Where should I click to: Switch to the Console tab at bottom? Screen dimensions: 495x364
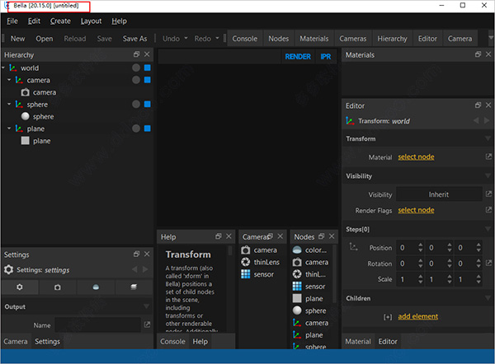pyautogui.click(x=172, y=342)
